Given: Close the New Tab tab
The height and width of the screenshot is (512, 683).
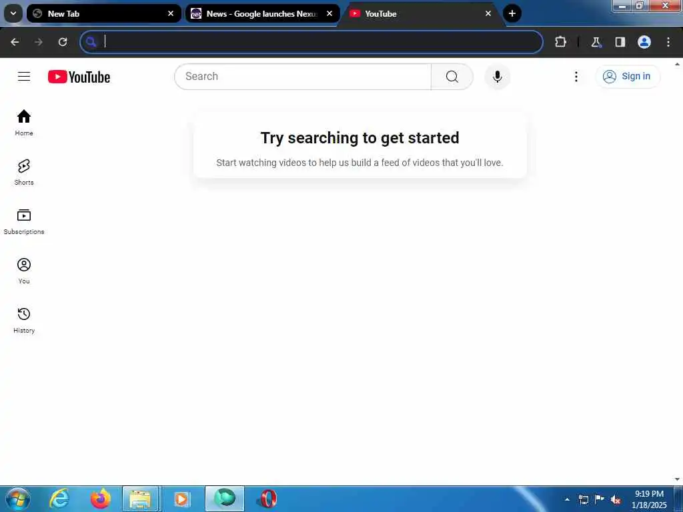Looking at the screenshot, I should [171, 13].
